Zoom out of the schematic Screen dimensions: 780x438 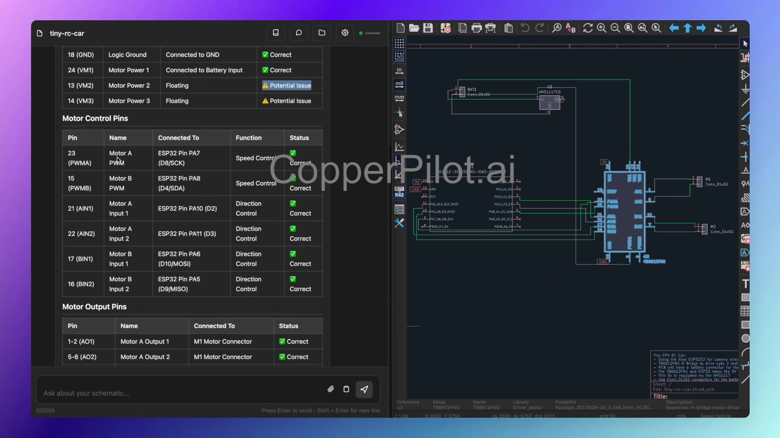click(615, 28)
